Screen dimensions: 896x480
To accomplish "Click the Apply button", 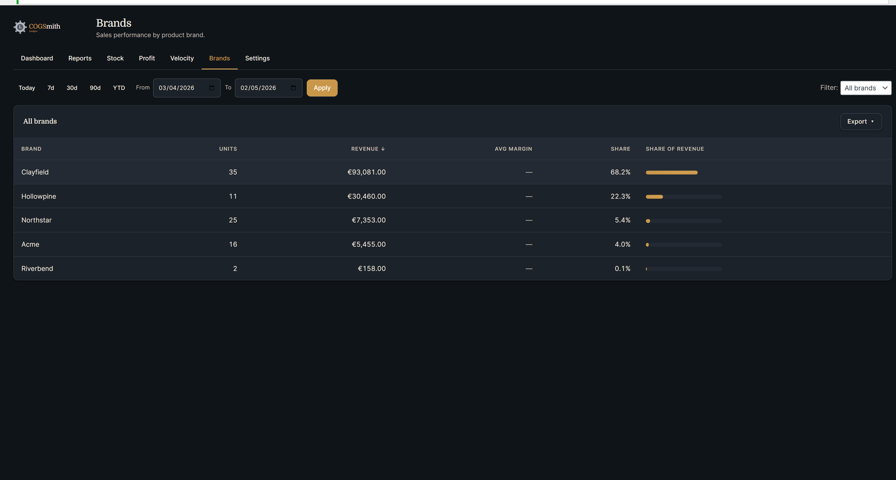I will [x=322, y=88].
